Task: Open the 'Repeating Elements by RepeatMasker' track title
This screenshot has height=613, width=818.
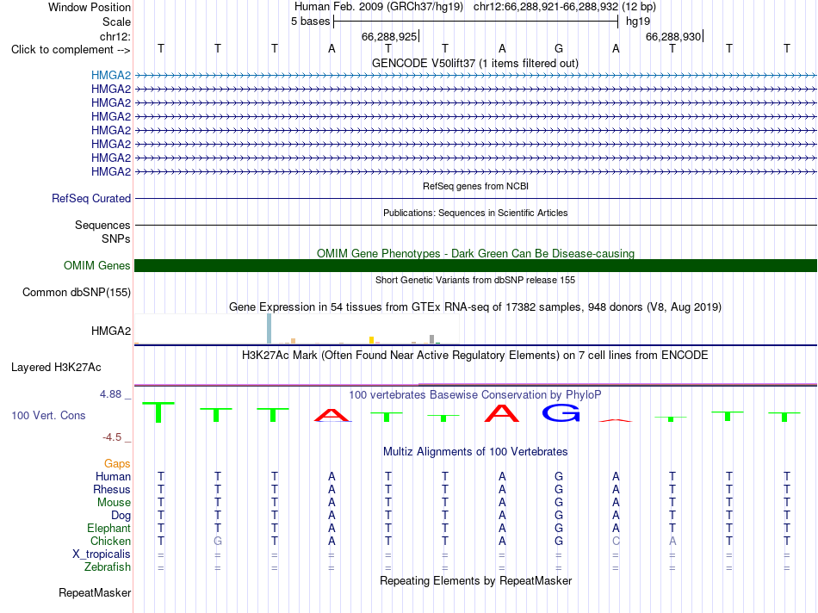Action: click(x=475, y=581)
